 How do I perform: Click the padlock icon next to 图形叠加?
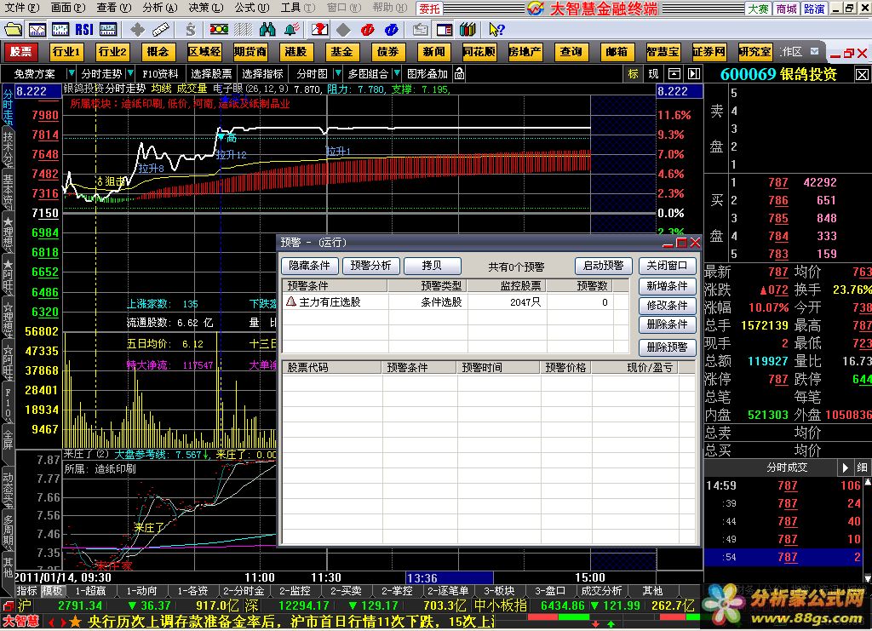click(459, 73)
